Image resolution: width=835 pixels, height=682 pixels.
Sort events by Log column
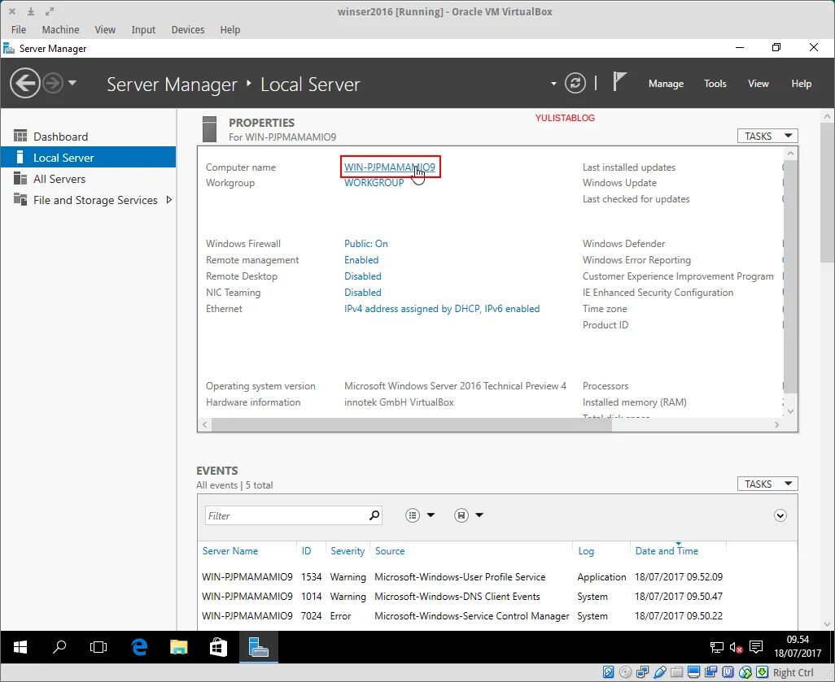coord(586,551)
